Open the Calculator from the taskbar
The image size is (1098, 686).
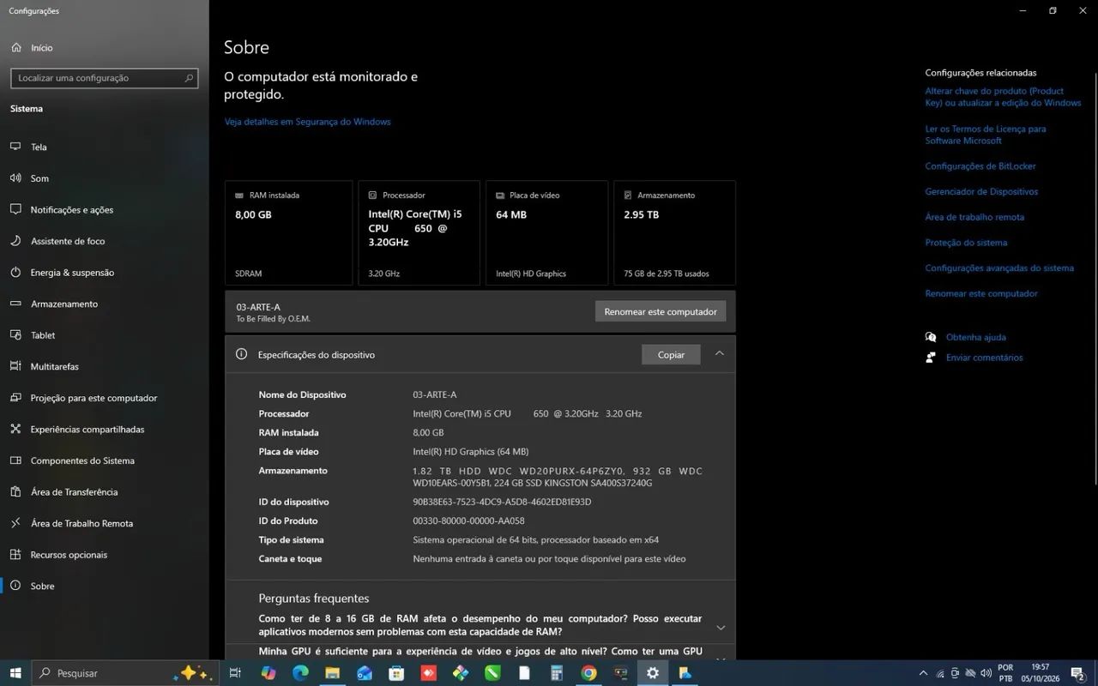click(557, 673)
